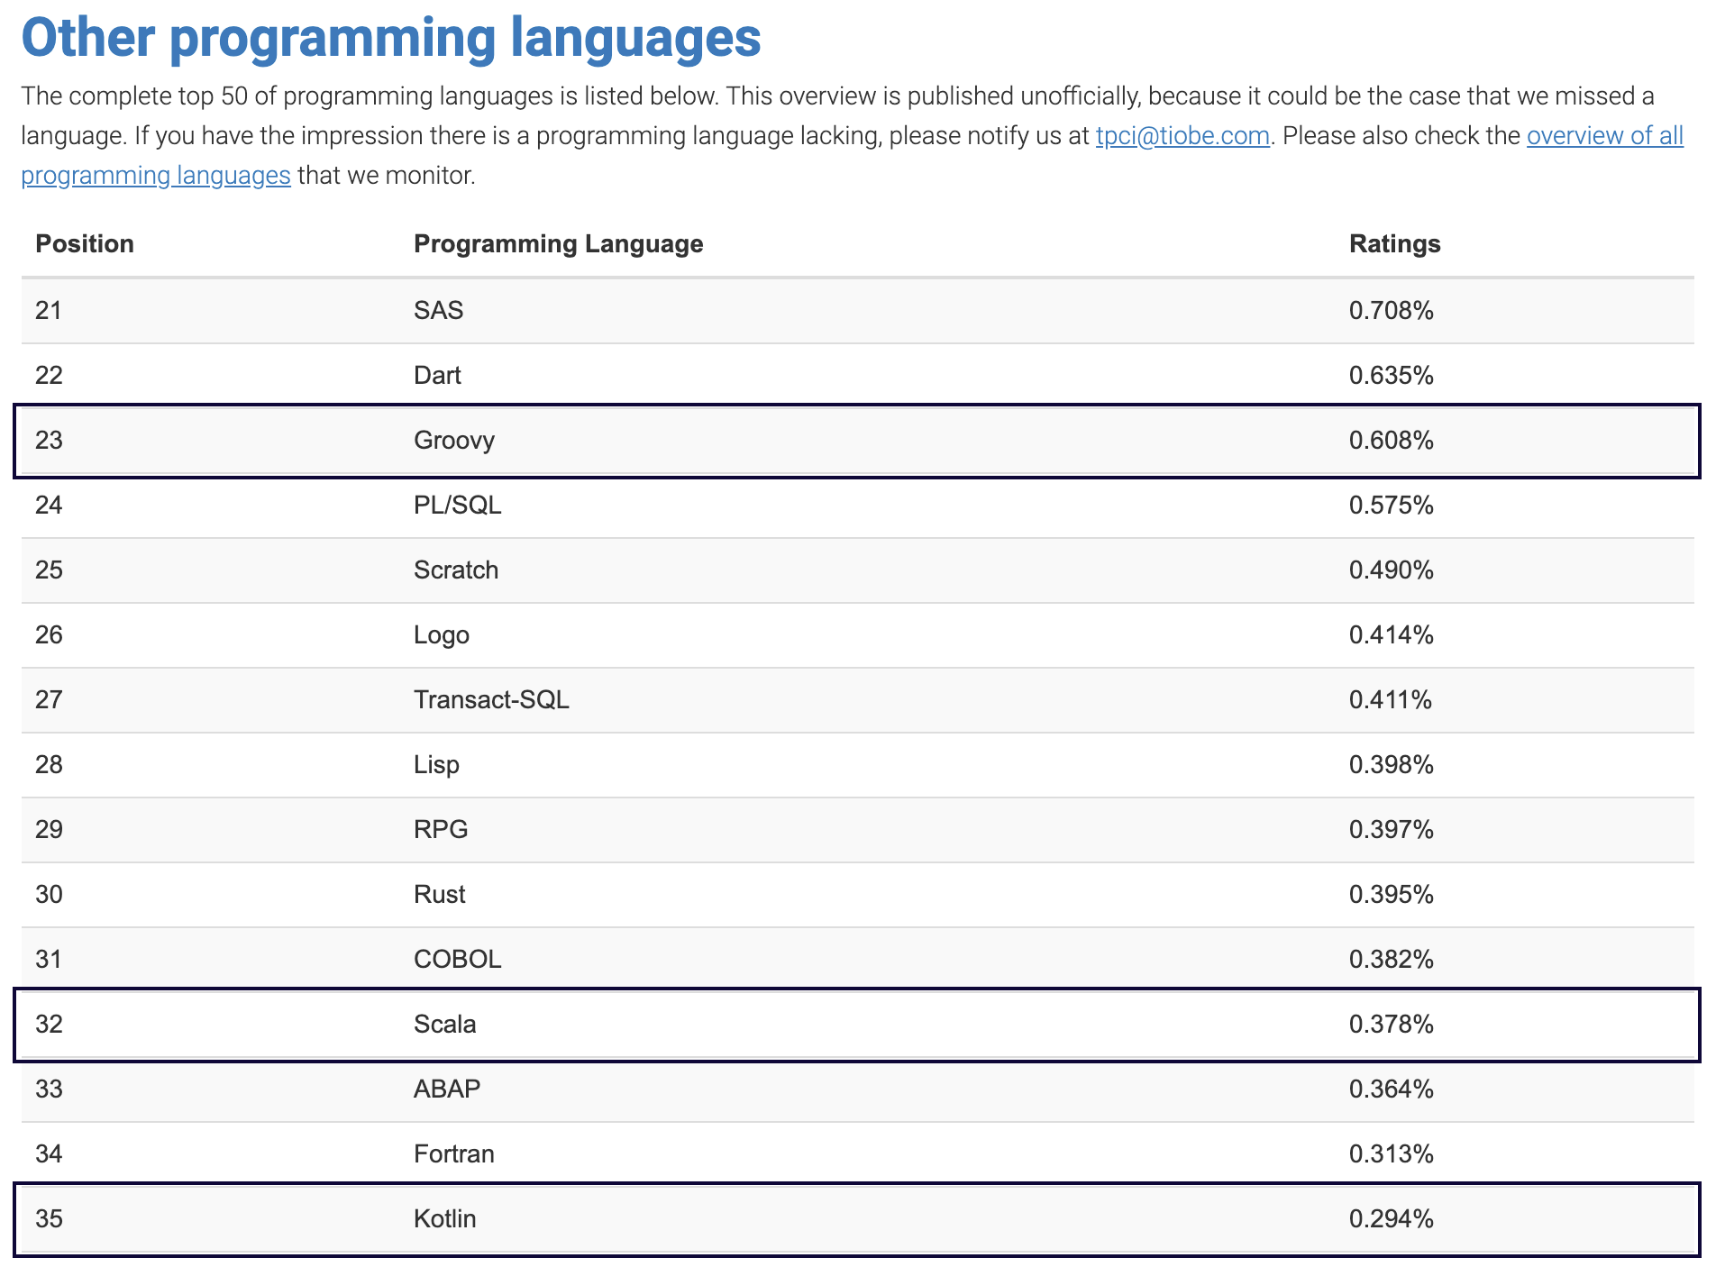
Task: Select the highlighted Scala row
Action: coord(856,1025)
